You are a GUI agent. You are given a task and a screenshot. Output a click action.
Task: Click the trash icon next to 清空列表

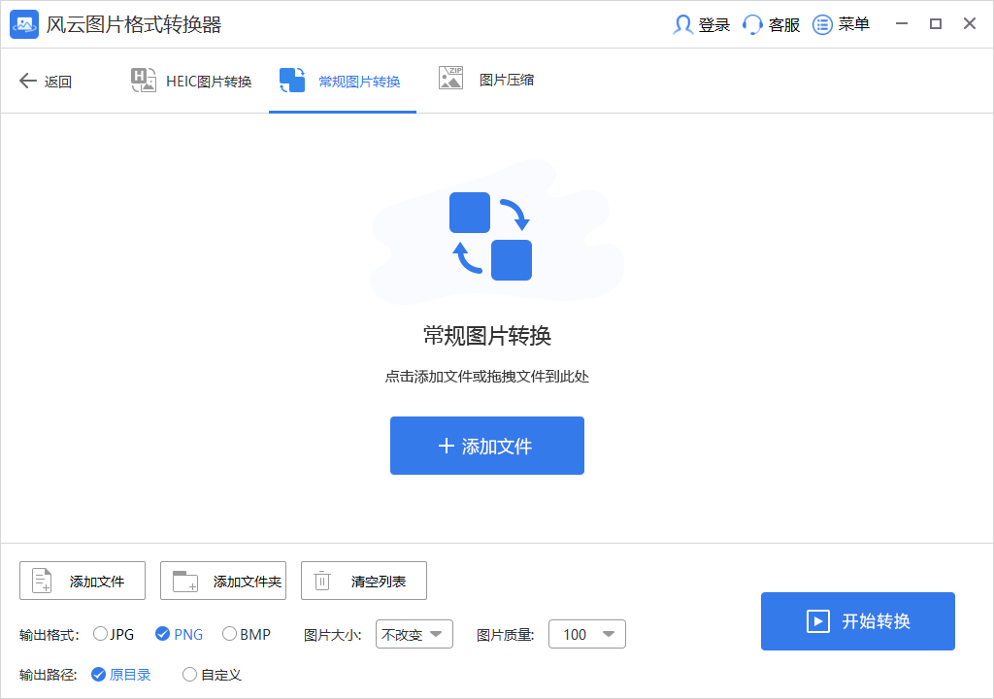click(x=321, y=580)
